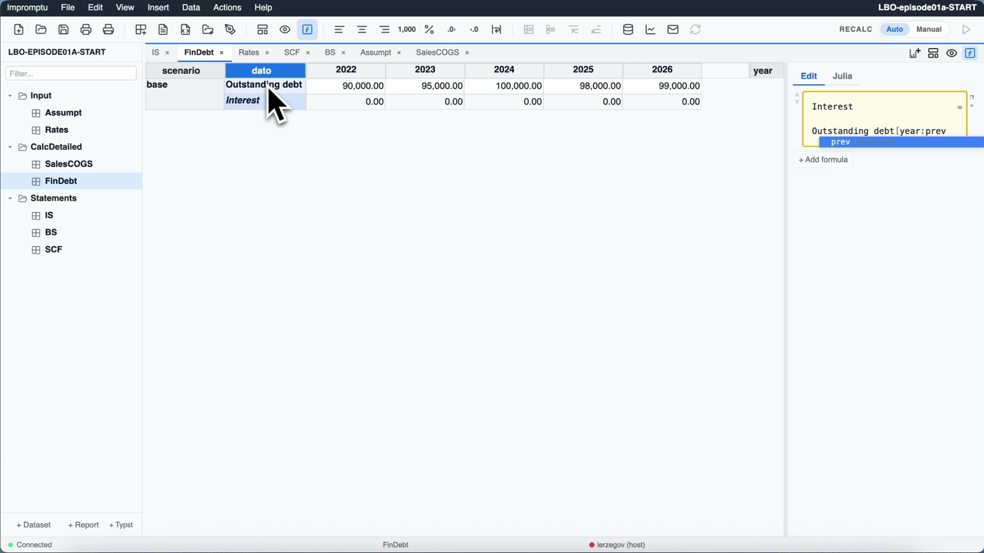This screenshot has width=984, height=553.
Task: Toggle the formula panel icon at top right
Action: (x=970, y=53)
